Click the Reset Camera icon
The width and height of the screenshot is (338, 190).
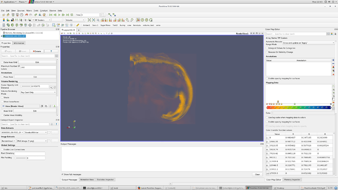(89, 20)
